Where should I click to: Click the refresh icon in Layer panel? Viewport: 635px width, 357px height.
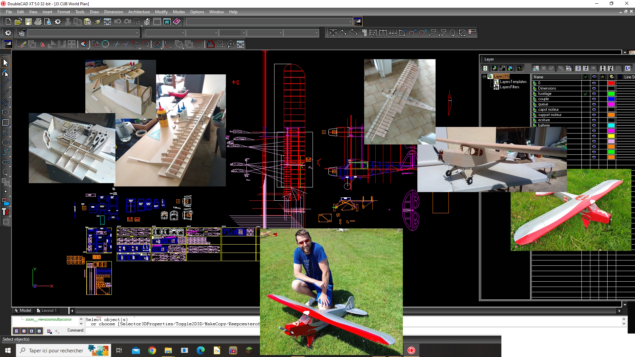point(485,68)
